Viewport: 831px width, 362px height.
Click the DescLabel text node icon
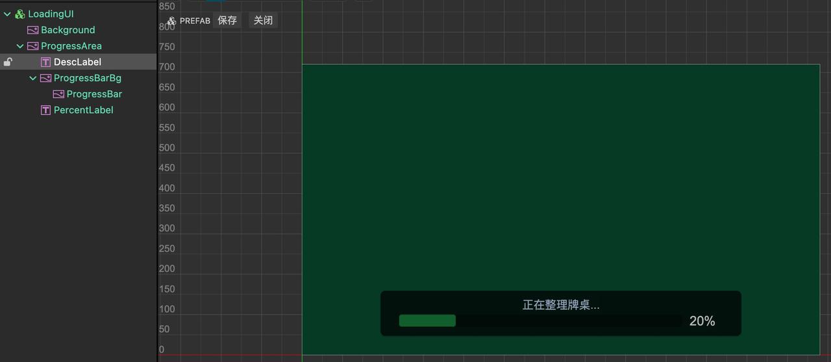click(x=45, y=62)
